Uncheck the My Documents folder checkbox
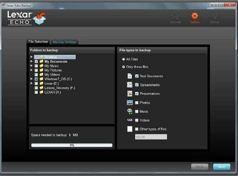This screenshot has height=176, width=238. [x=36, y=61]
